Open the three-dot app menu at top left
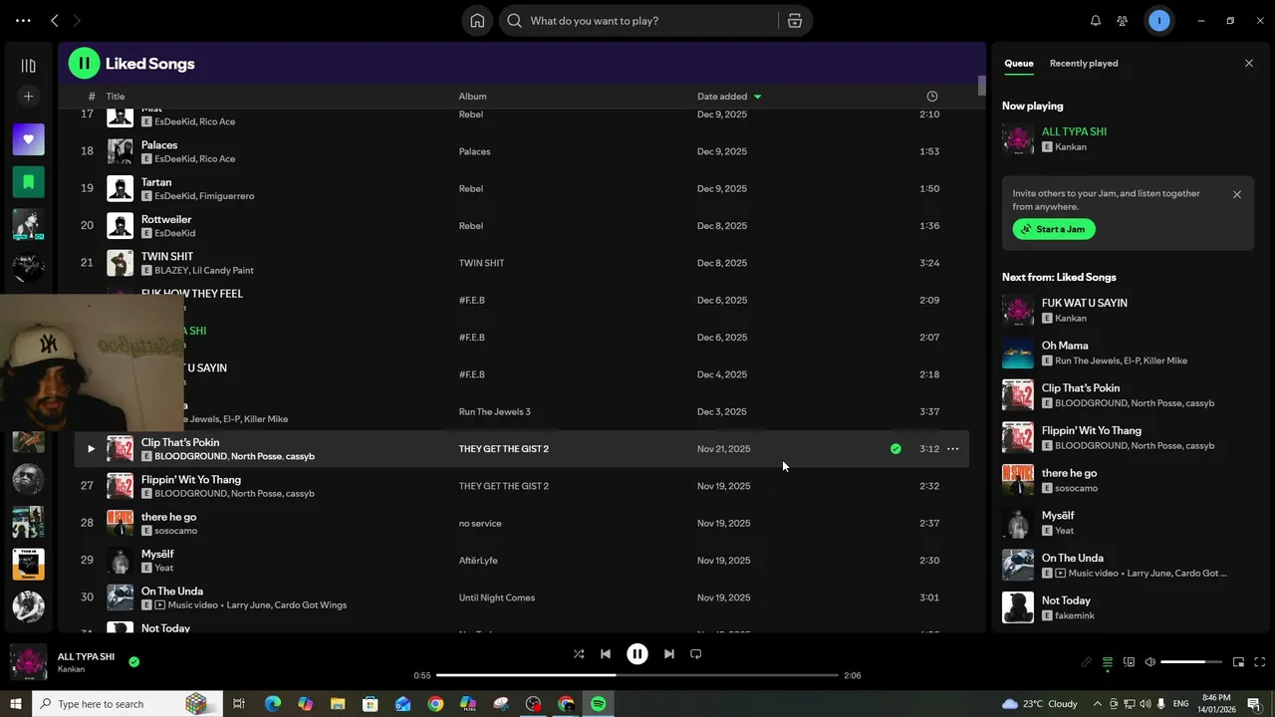This screenshot has height=717, width=1275. pyautogui.click(x=23, y=20)
